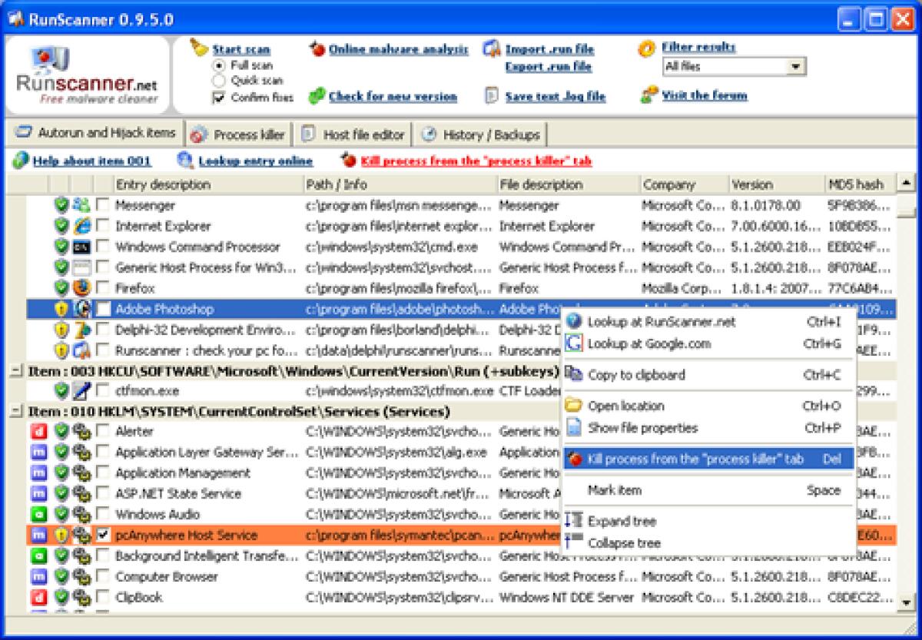922x640 pixels.
Task: Click the Delphi icon in Delphi-32 row
Action: 82,330
